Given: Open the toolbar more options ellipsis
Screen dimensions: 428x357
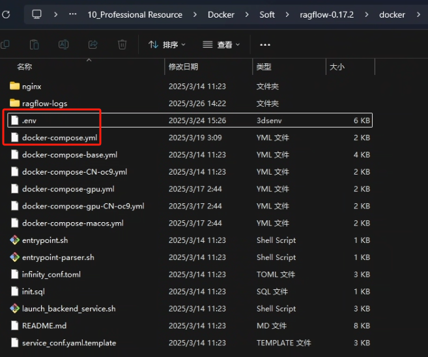Looking at the screenshot, I should tap(265, 45).
